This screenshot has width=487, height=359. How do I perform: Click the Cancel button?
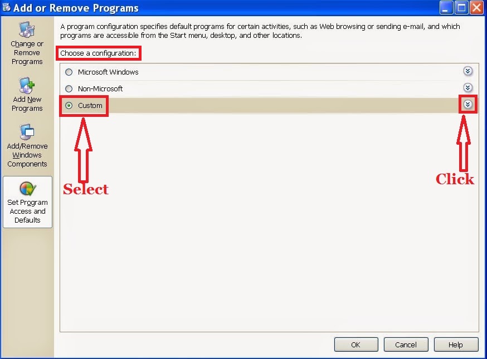tap(406, 345)
